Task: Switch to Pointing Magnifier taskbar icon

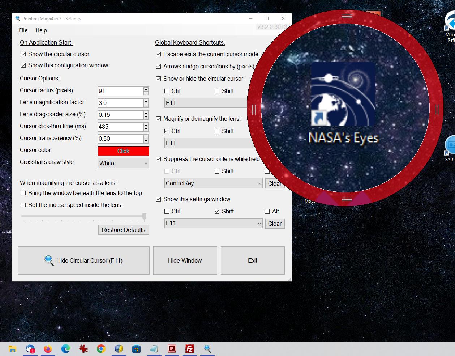Action: tap(207, 349)
